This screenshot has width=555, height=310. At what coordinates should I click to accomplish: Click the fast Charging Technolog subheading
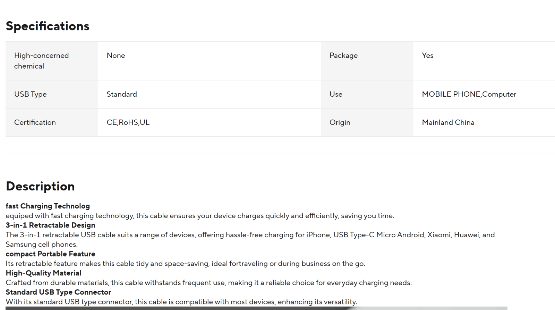coord(48,206)
